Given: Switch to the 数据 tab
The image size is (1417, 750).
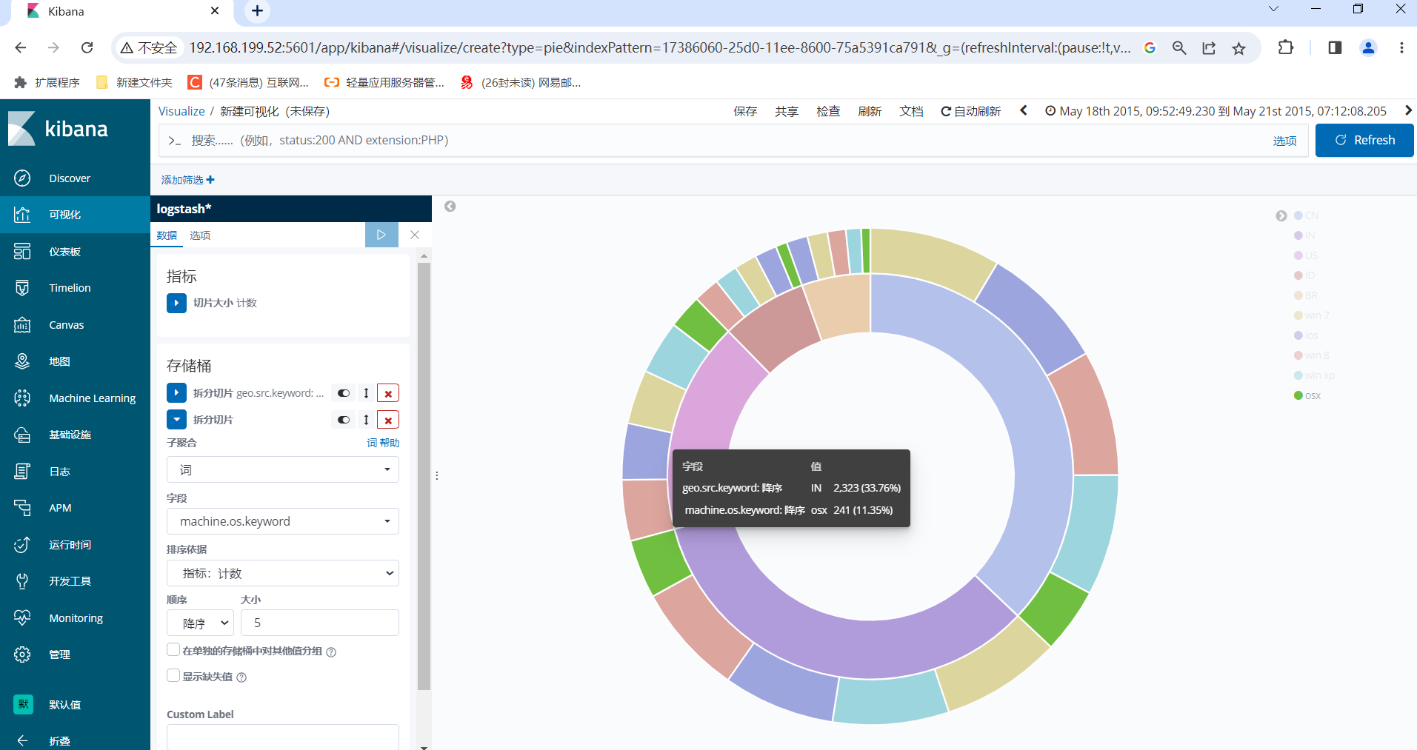Looking at the screenshot, I should (167, 235).
